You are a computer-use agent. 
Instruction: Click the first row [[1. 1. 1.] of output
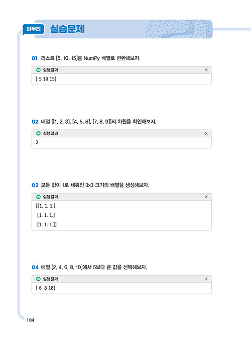[x=46, y=206]
